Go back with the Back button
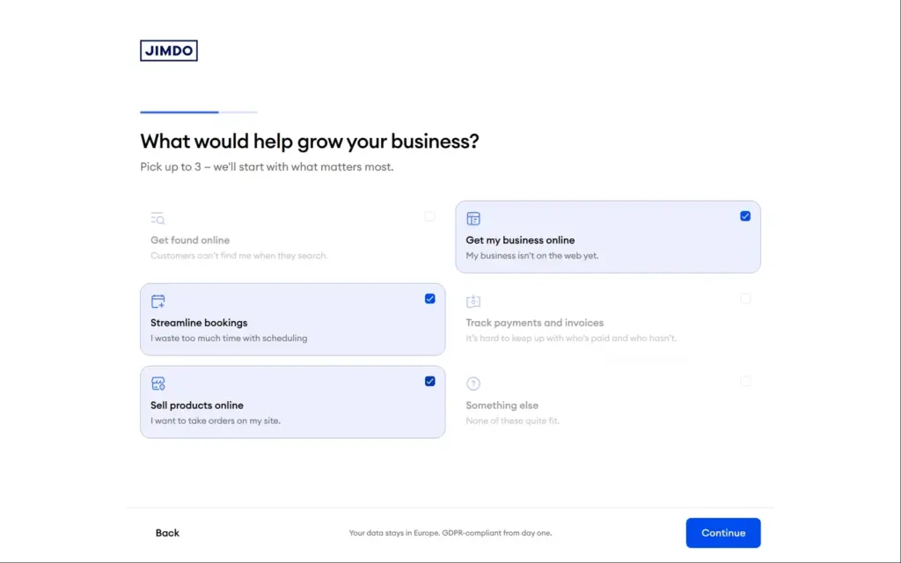901x563 pixels. point(167,533)
